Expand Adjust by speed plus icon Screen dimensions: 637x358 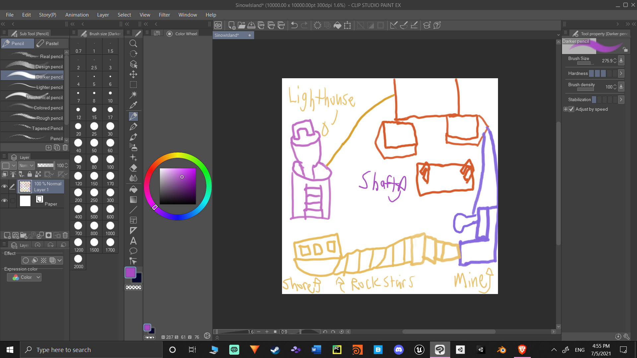click(566, 109)
